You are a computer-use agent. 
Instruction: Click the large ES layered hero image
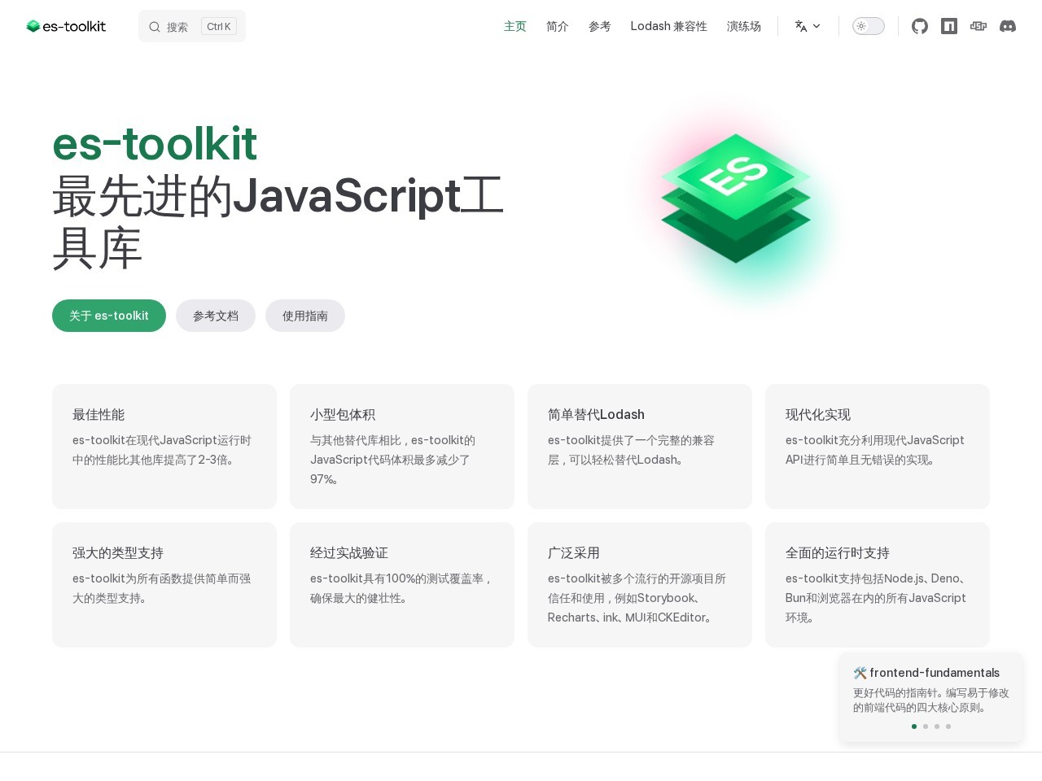click(736, 198)
